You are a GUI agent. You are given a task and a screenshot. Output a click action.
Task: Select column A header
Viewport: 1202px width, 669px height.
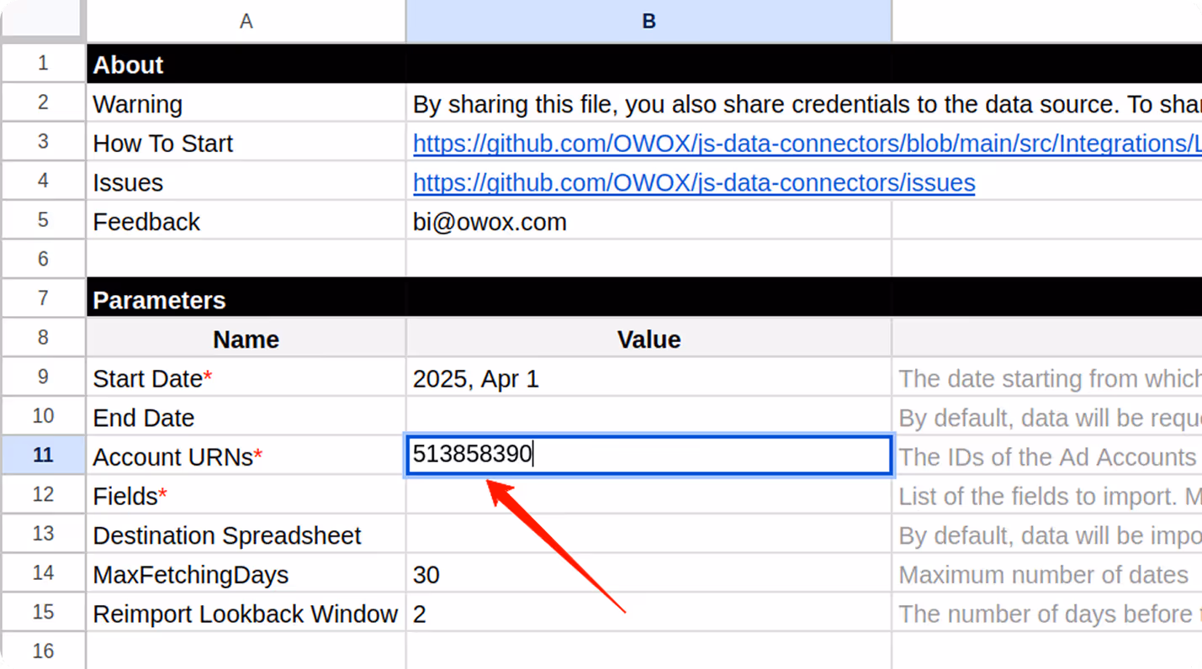(x=246, y=20)
